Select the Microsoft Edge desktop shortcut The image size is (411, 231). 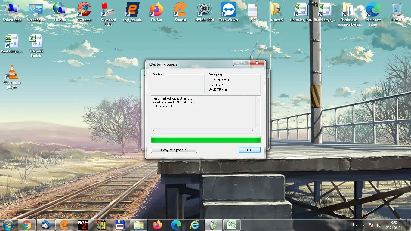373,14
